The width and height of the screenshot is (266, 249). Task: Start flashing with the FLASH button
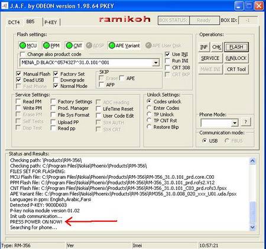pyautogui.click(x=236, y=47)
